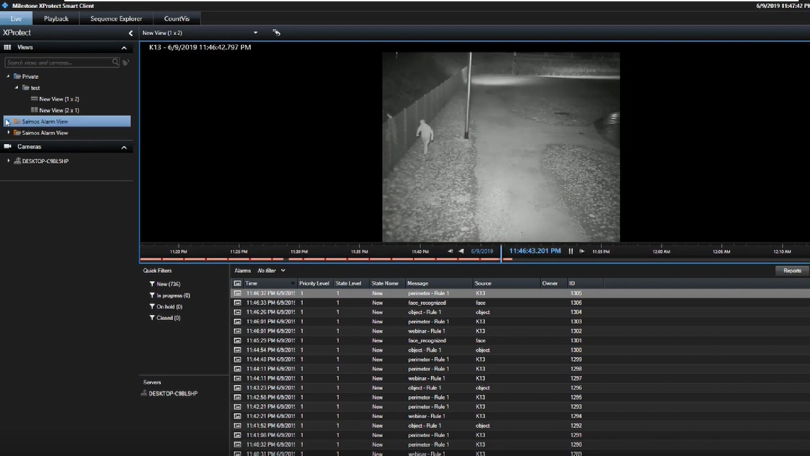The width and height of the screenshot is (810, 456).
Task: Click image icon of alarm 11:43:23 PM
Action: point(238,388)
